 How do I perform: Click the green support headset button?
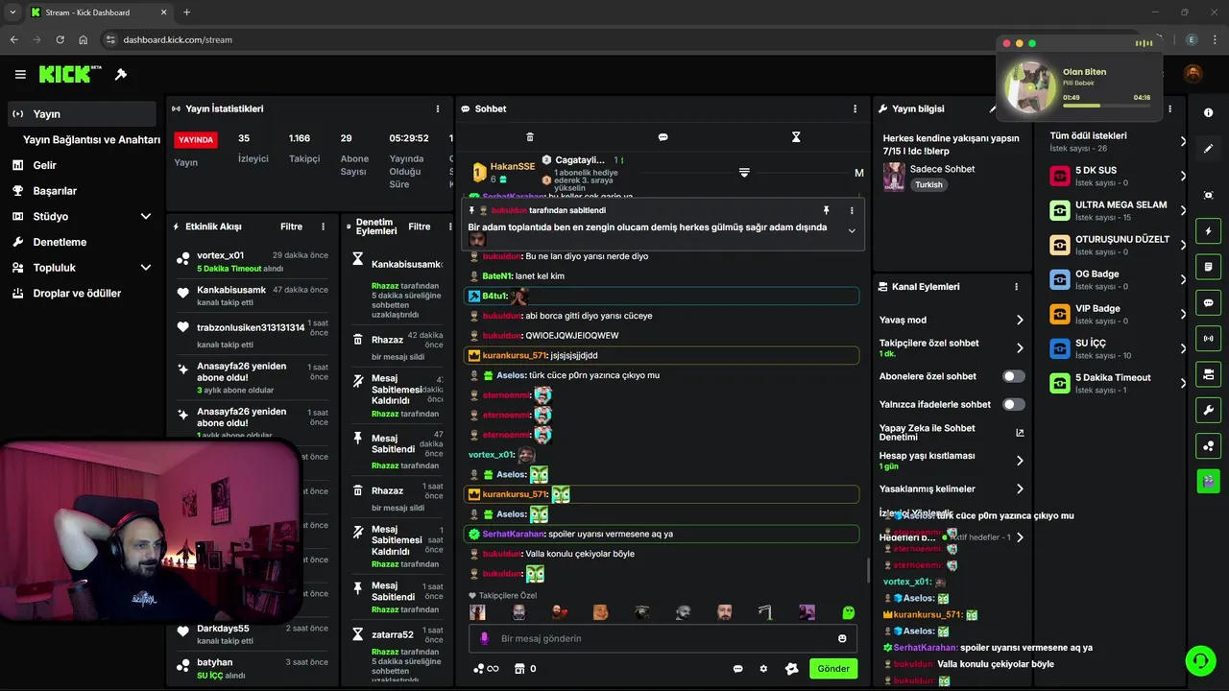point(1199,660)
